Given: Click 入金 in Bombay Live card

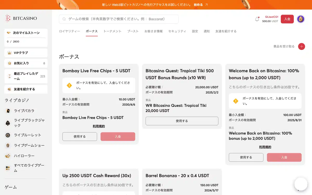Looking at the screenshot, I should 118,136.
